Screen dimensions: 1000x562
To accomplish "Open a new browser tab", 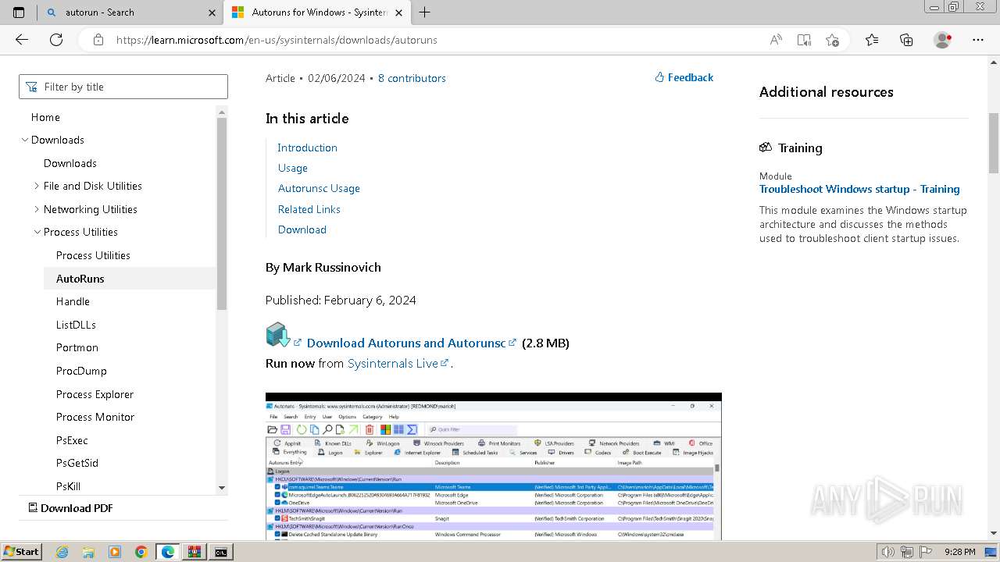I will click(x=424, y=12).
